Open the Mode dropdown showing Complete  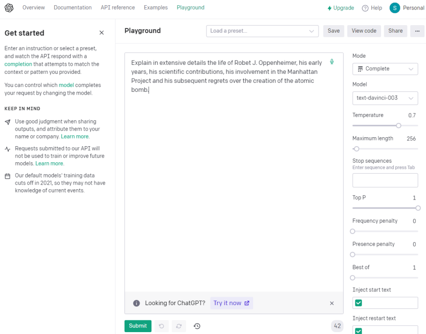click(385, 69)
